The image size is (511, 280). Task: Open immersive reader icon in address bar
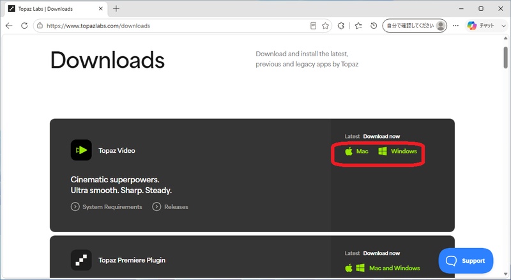tap(313, 26)
